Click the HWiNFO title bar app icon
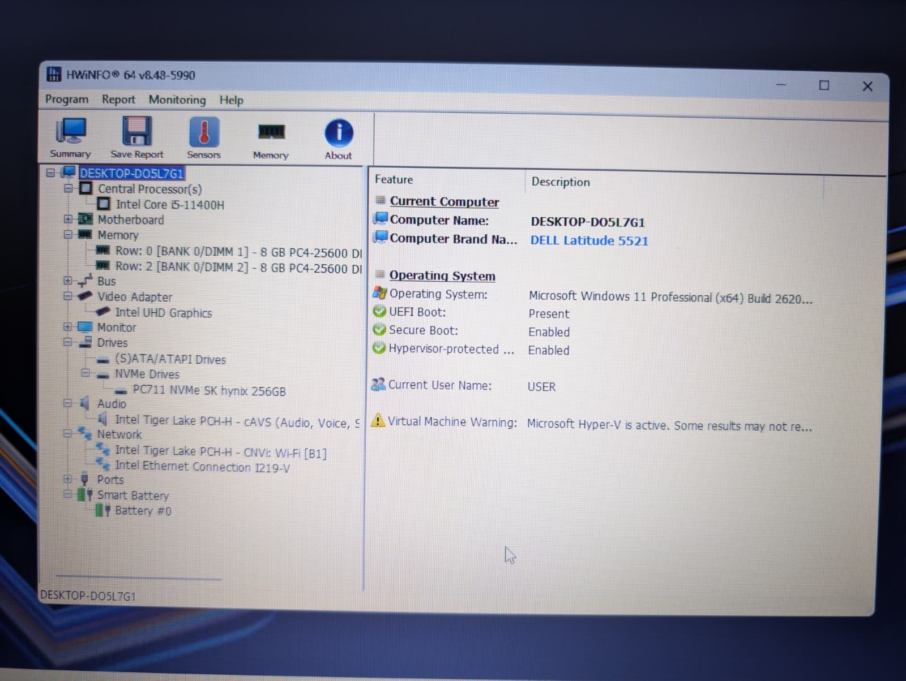Viewport: 906px width, 681px height. tap(54, 74)
